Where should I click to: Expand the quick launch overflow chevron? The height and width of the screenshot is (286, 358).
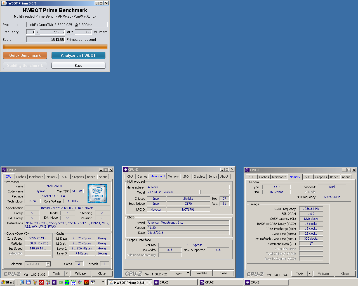point(102,282)
